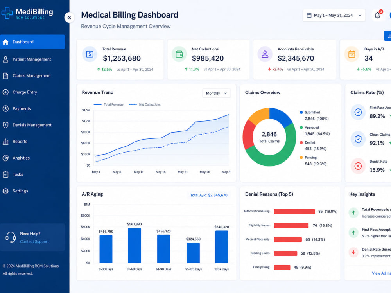Open the May 1 – May 31 date dropdown

[x=334, y=16]
